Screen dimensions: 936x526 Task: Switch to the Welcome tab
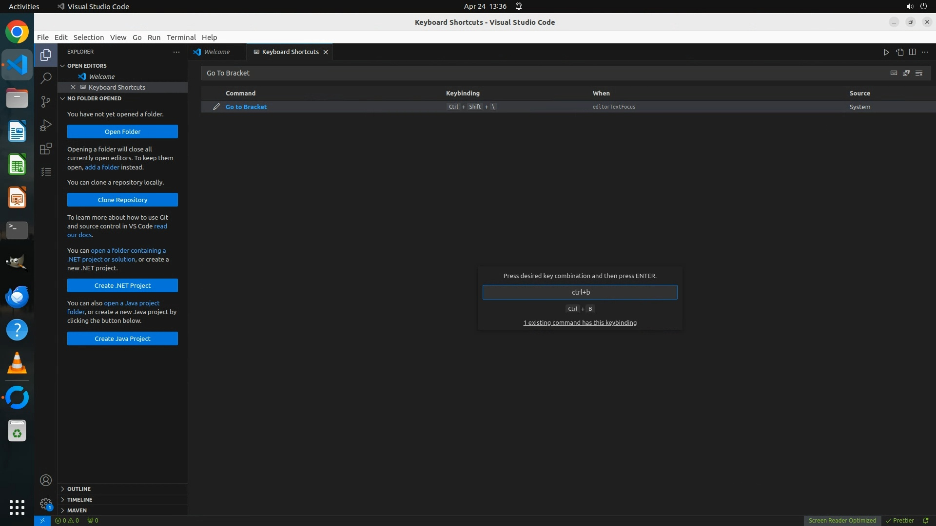pyautogui.click(x=216, y=52)
